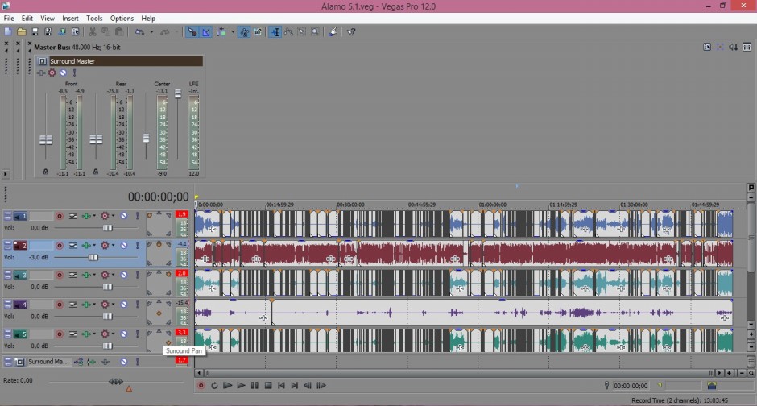
Task: Toggle Enable Snapping in the toolbar
Action: point(192,32)
